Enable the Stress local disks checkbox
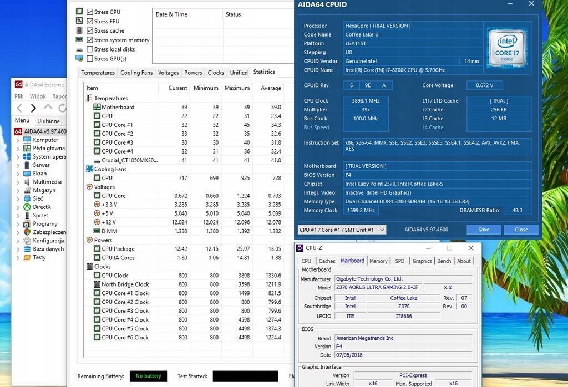 [x=90, y=49]
